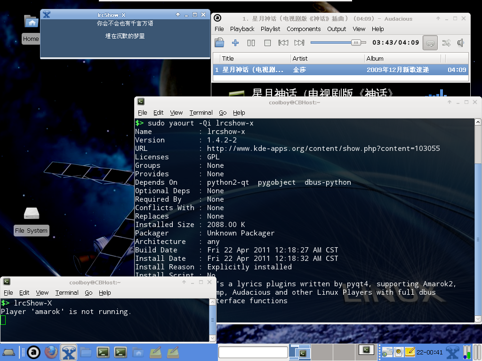Toggle the repeat button in Audacious
Screen dimensions: 482x361
tap(430, 43)
